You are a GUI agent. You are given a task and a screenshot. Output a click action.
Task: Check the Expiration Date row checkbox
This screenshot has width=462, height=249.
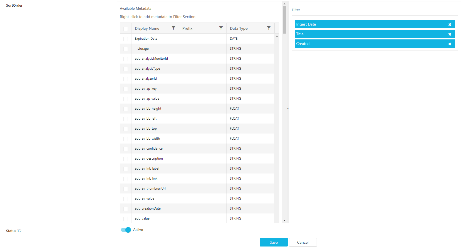pos(126,39)
